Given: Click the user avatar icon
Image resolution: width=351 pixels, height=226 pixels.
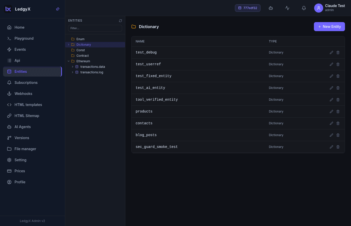Looking at the screenshot, I should pos(319,8).
